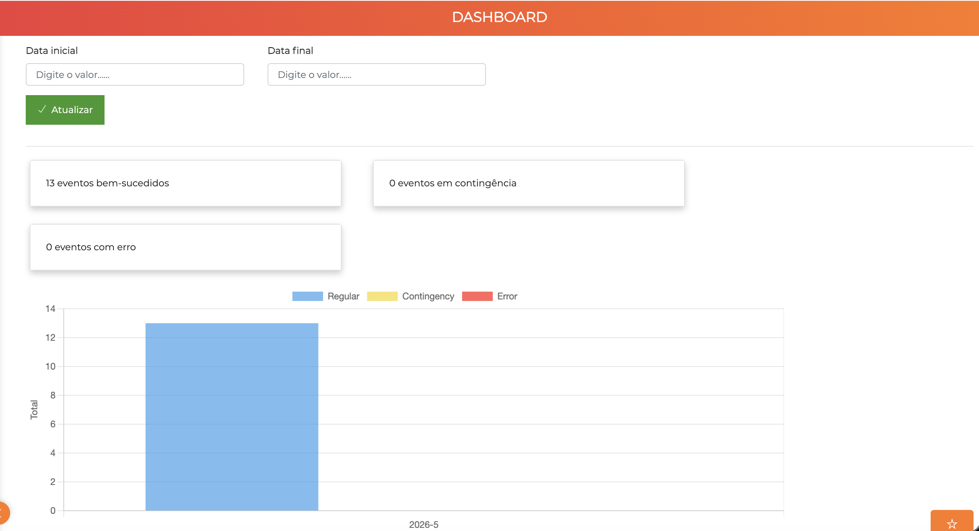
Task: Click the DASHBOARD header title
Action: (x=500, y=17)
